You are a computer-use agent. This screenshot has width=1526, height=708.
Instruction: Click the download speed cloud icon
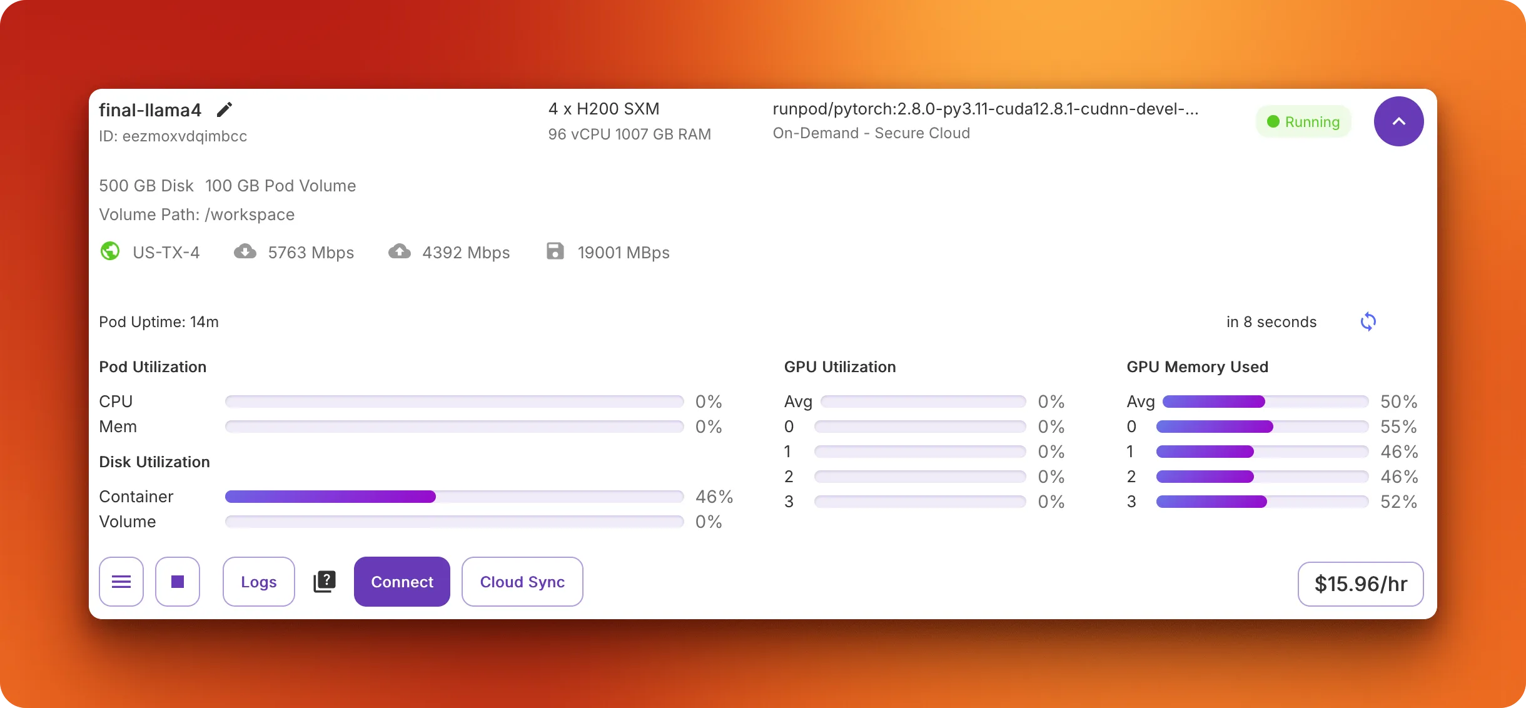coord(246,251)
